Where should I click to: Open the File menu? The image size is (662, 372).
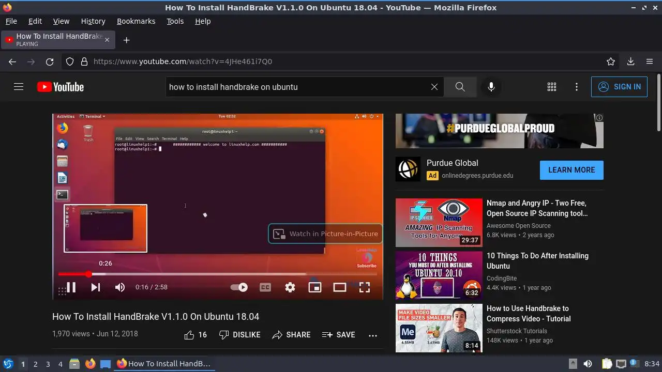(11, 21)
